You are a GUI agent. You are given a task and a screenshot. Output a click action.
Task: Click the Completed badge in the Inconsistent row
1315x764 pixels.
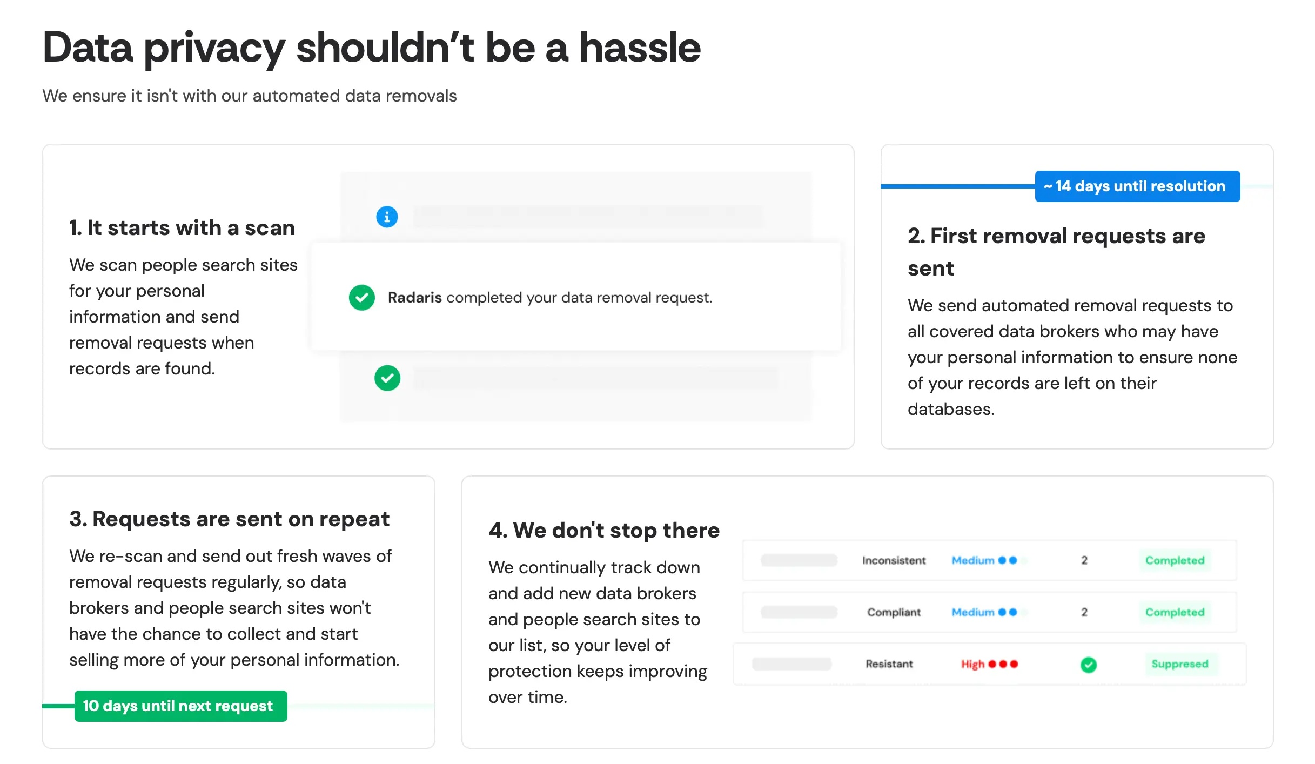(1175, 560)
